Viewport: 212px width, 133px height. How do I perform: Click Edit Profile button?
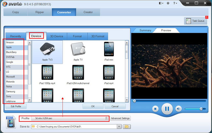(16, 106)
